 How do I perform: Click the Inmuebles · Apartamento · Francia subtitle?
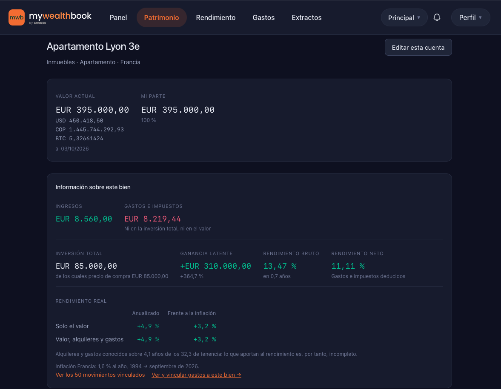93,62
